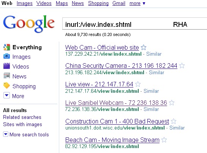
Task: Select Everything text in left sidebar
Action: [x=27, y=47]
